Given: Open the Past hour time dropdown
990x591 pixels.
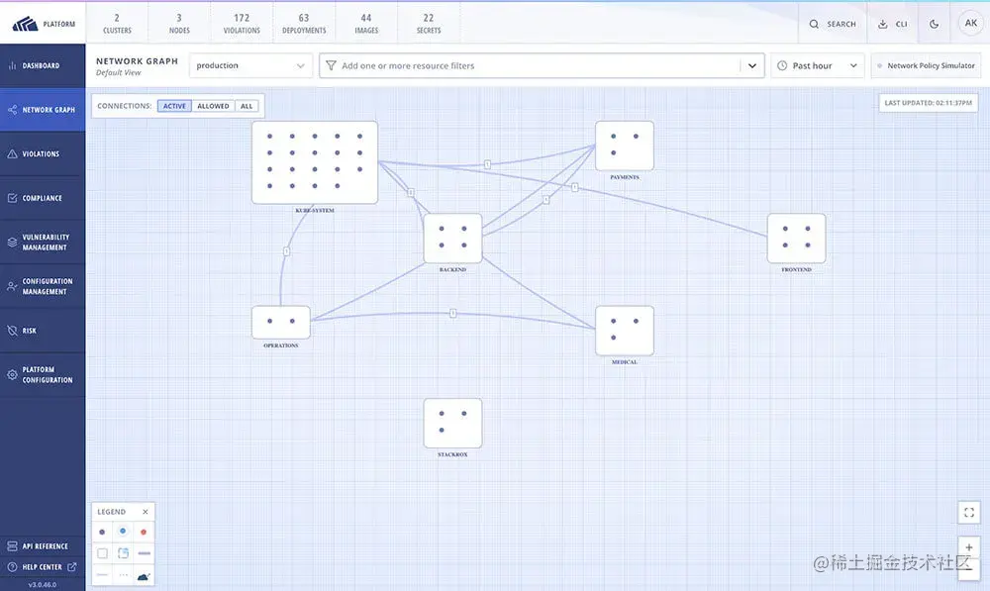Looking at the screenshot, I should [817, 65].
